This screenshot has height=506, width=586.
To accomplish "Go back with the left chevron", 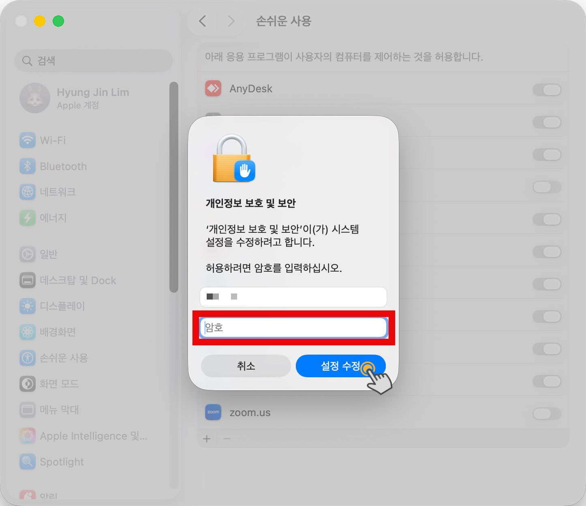I will coord(203,21).
